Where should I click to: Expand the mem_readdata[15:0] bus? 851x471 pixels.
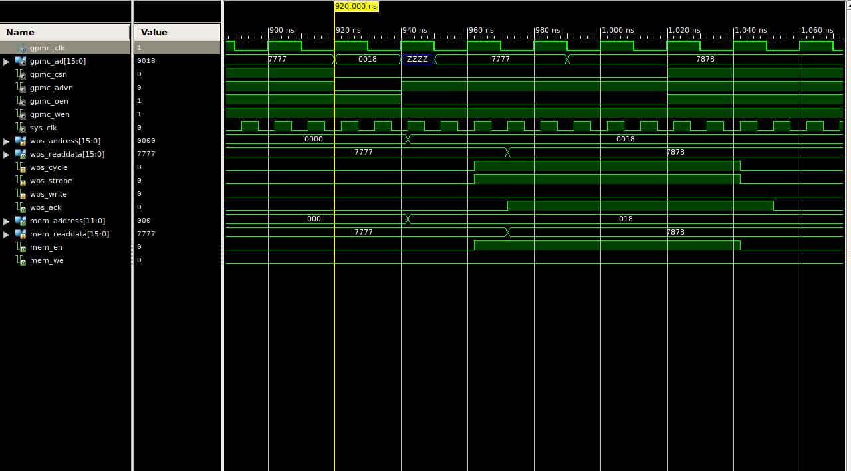pos(7,234)
